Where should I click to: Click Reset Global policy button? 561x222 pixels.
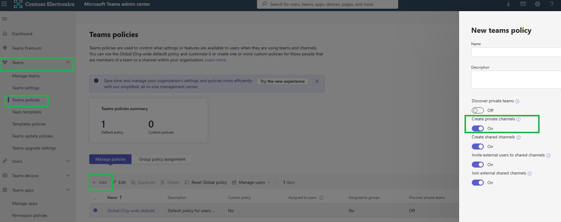coord(206,182)
